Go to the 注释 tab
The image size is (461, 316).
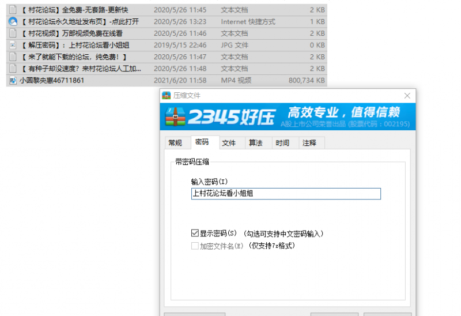pyautogui.click(x=309, y=143)
